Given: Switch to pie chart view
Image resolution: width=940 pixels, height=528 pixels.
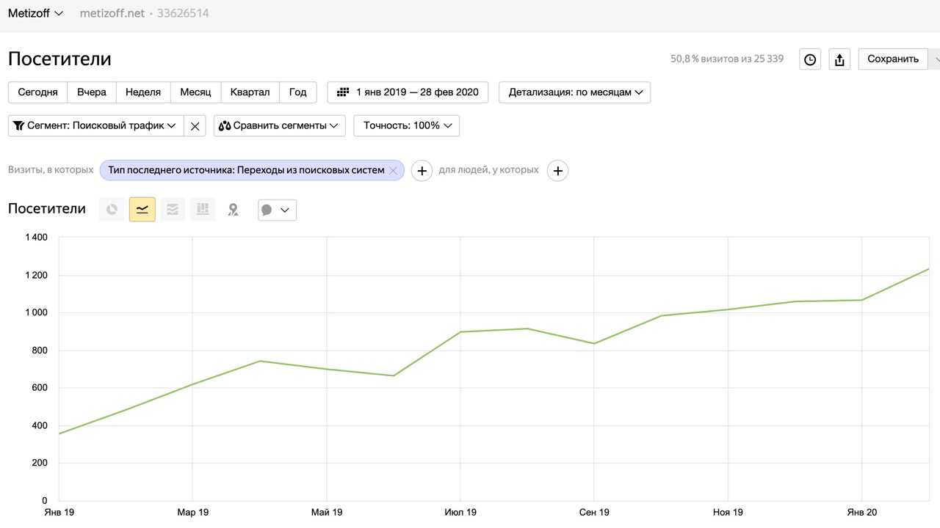Looking at the screenshot, I should [x=112, y=210].
